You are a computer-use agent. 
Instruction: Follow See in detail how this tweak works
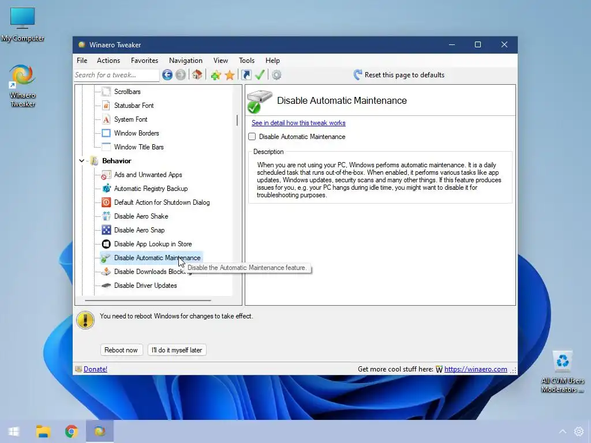click(298, 123)
